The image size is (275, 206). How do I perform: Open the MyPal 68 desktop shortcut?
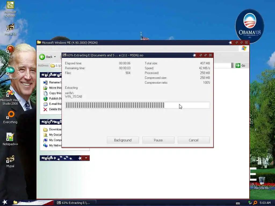[x=10, y=30]
